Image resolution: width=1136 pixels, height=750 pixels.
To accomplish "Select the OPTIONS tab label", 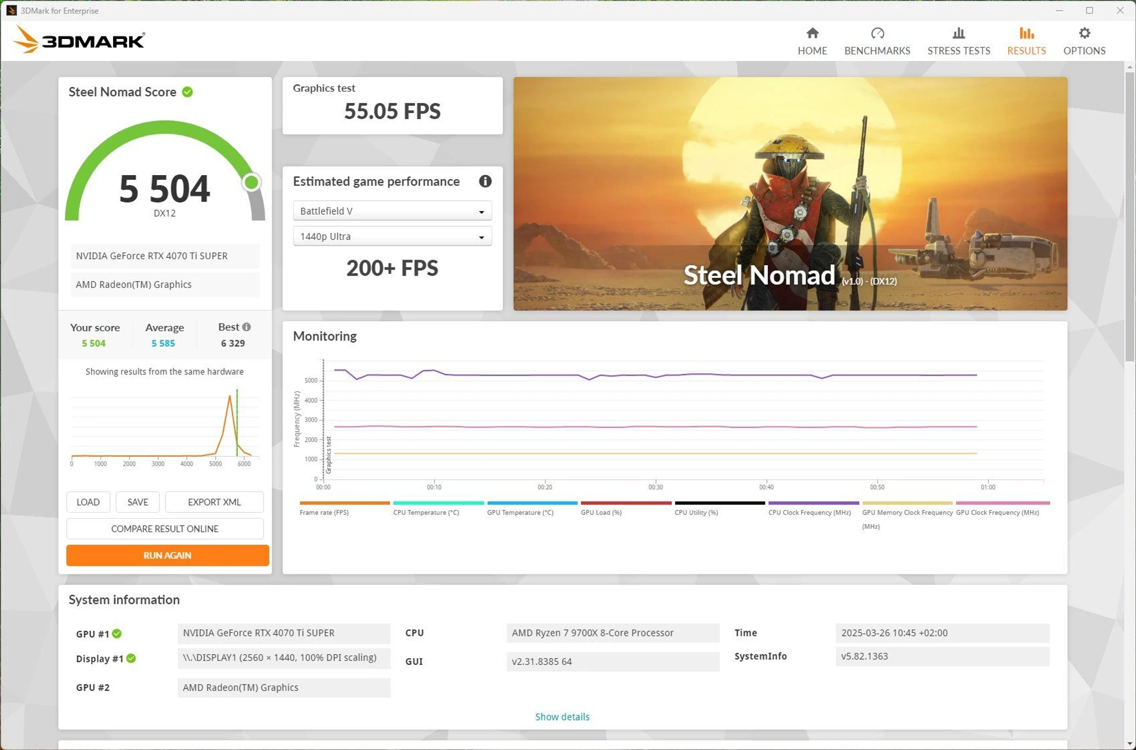I will tap(1084, 51).
